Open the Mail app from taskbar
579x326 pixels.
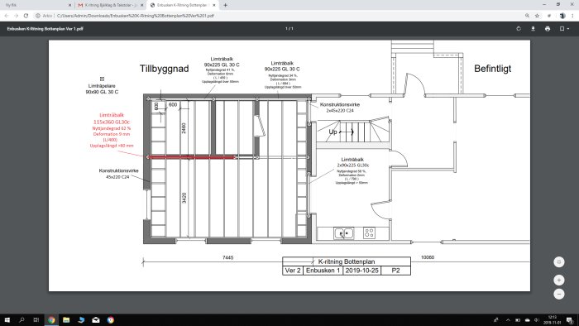tap(96, 319)
